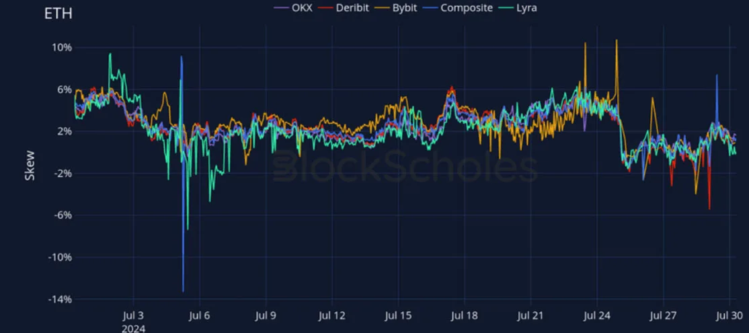This screenshot has height=333, width=749.
Task: Select the -14% y-axis tick label
Action: coord(61,299)
